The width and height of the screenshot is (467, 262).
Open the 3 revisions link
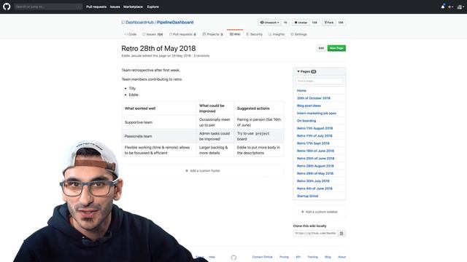point(201,56)
